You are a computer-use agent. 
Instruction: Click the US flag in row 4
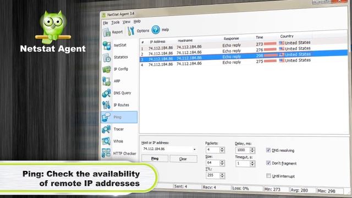coord(282,61)
